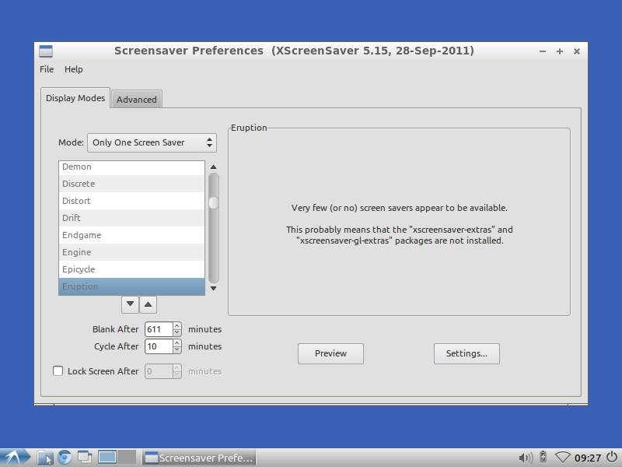Viewport: 622px width, 467px height.
Task: Click the window menu icon in title bar
Action: coord(46,51)
